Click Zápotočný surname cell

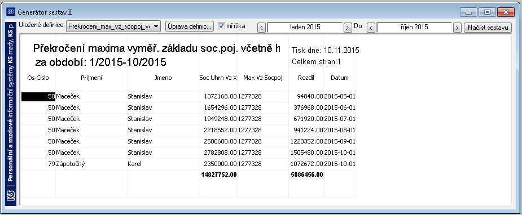coord(71,164)
